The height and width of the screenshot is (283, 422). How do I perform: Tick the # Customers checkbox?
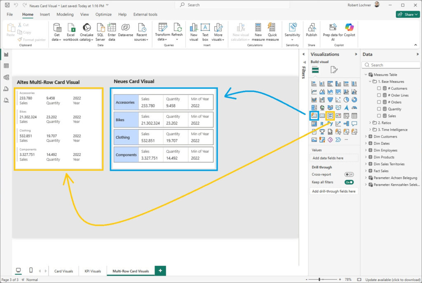(379, 89)
